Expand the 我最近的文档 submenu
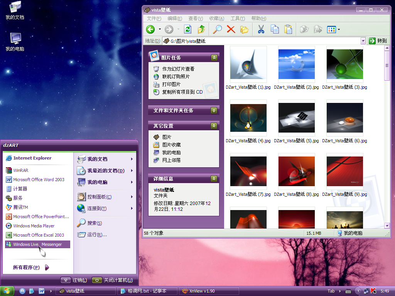The width and height of the screenshot is (395, 296). click(105, 171)
